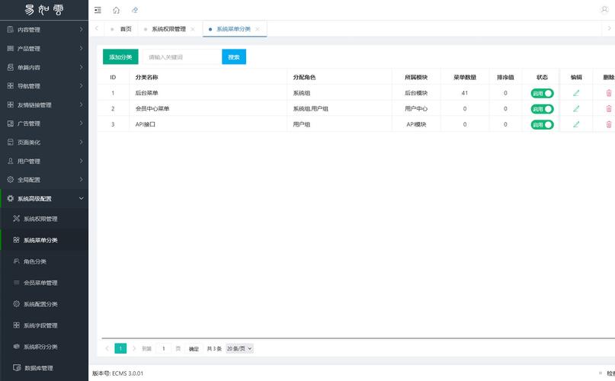
Task: Open 角色分类 in the sidebar
Action: tap(35, 261)
